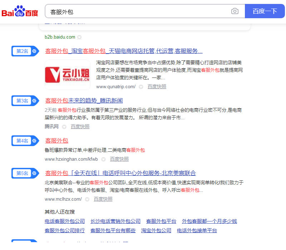Click the 2天前 date label
Screen dimensions: 286x250
50,110
